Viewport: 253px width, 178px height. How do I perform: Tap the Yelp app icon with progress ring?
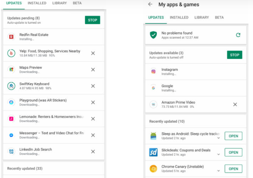click(11, 53)
